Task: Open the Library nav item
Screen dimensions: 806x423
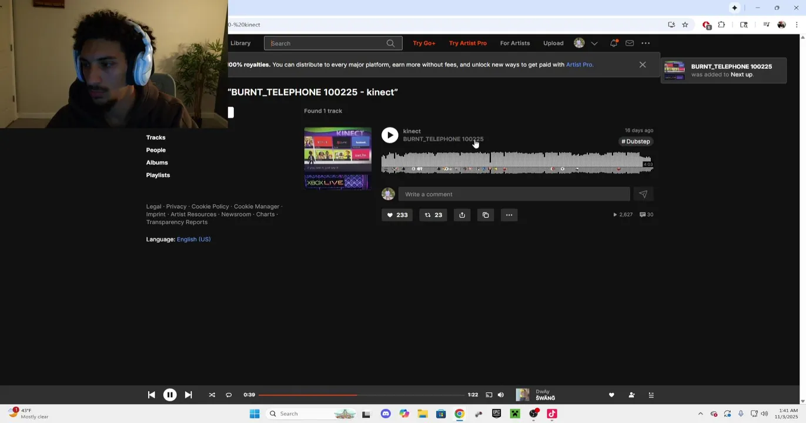Action: [x=240, y=43]
